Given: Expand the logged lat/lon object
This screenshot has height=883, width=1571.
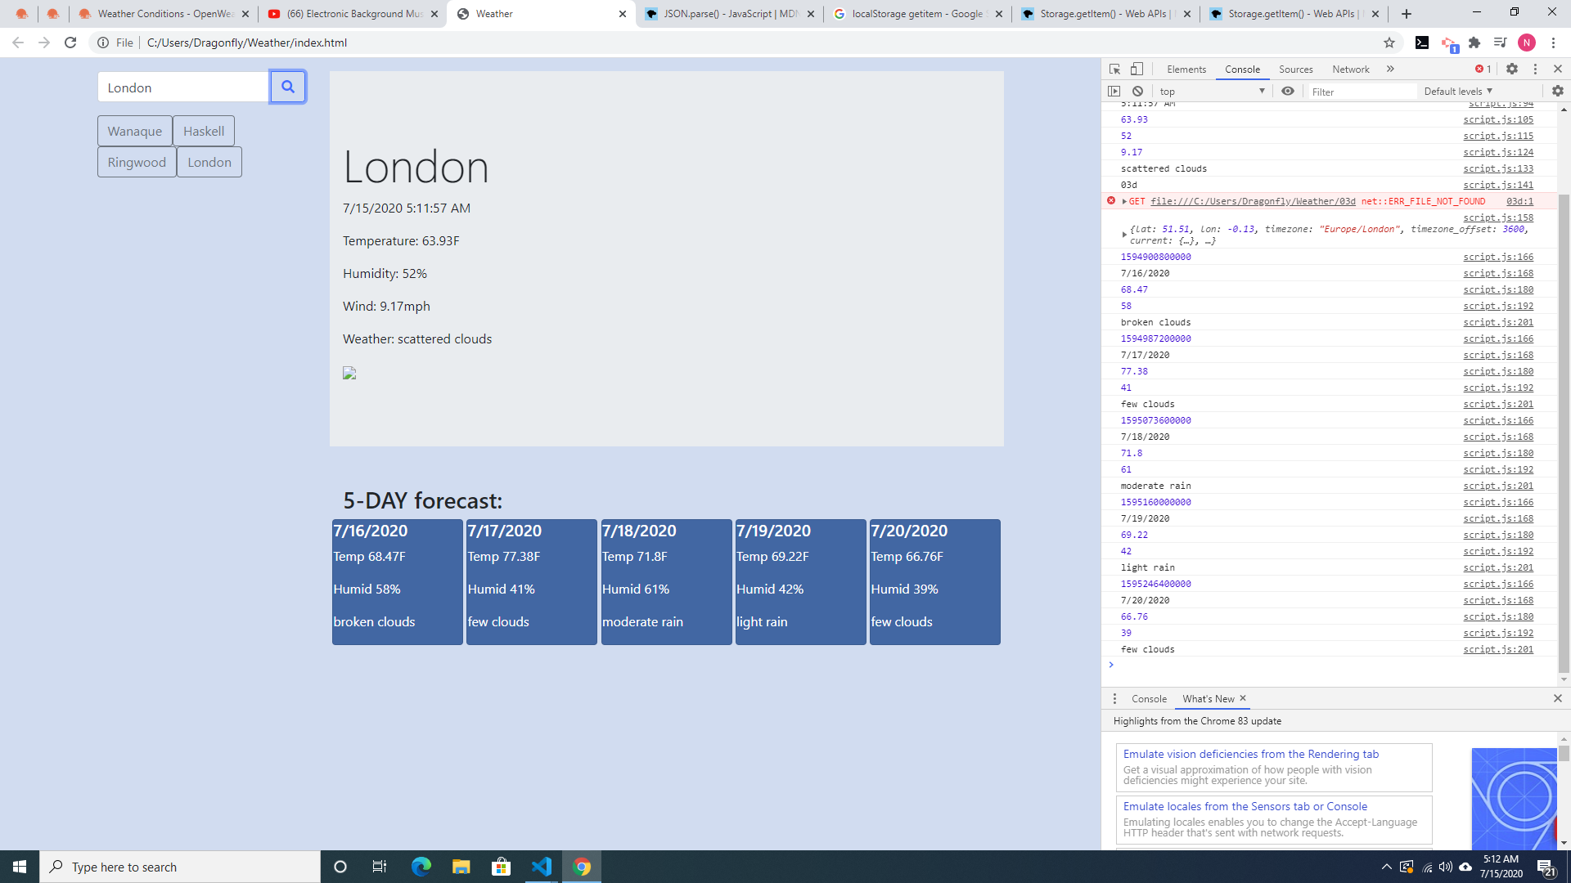Looking at the screenshot, I should click(1124, 235).
